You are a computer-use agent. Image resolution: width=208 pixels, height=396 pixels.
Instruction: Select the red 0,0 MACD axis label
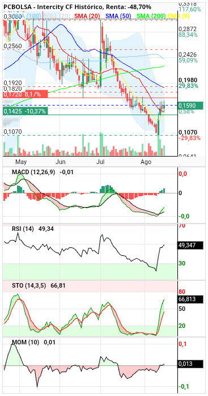pyautogui.click(x=182, y=174)
